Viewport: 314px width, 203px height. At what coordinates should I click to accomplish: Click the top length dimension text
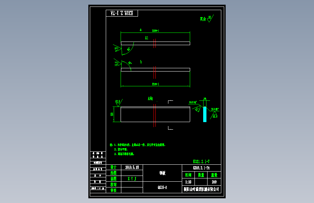point(155,31)
